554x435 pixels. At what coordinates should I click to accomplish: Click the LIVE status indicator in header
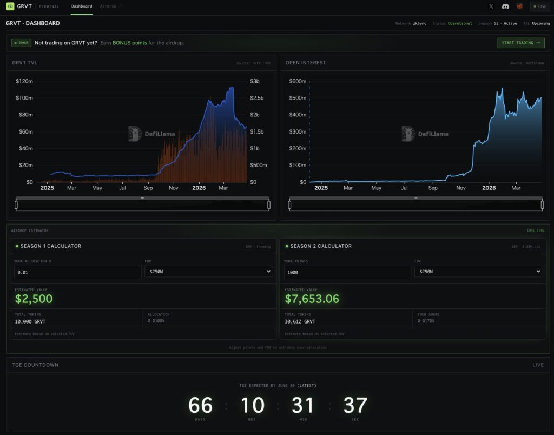pyautogui.click(x=539, y=6)
